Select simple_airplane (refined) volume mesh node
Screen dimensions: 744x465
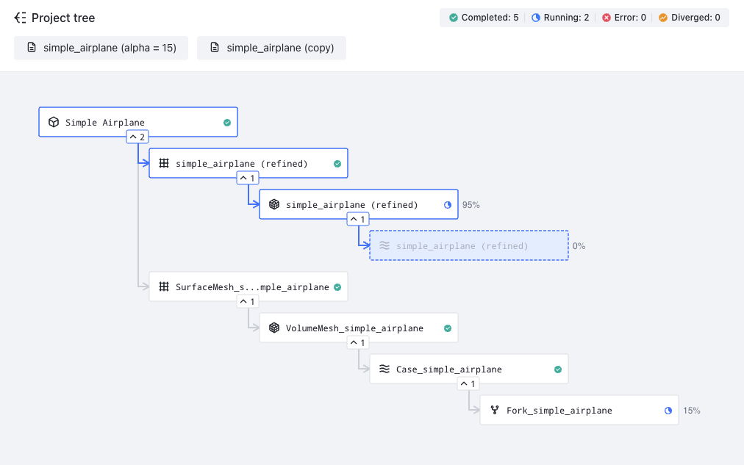(x=359, y=204)
